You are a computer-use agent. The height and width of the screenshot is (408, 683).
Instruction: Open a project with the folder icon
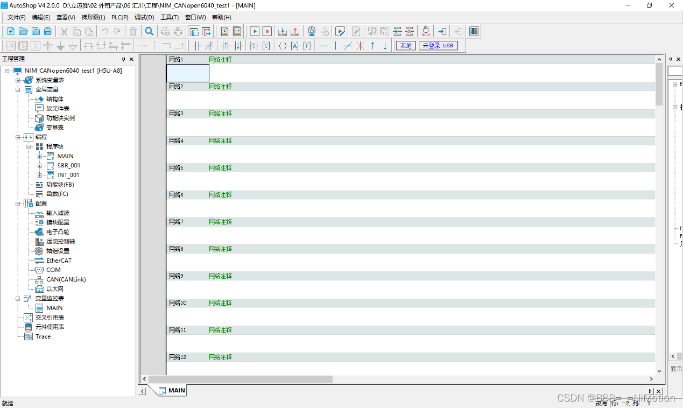pyautogui.click(x=23, y=31)
